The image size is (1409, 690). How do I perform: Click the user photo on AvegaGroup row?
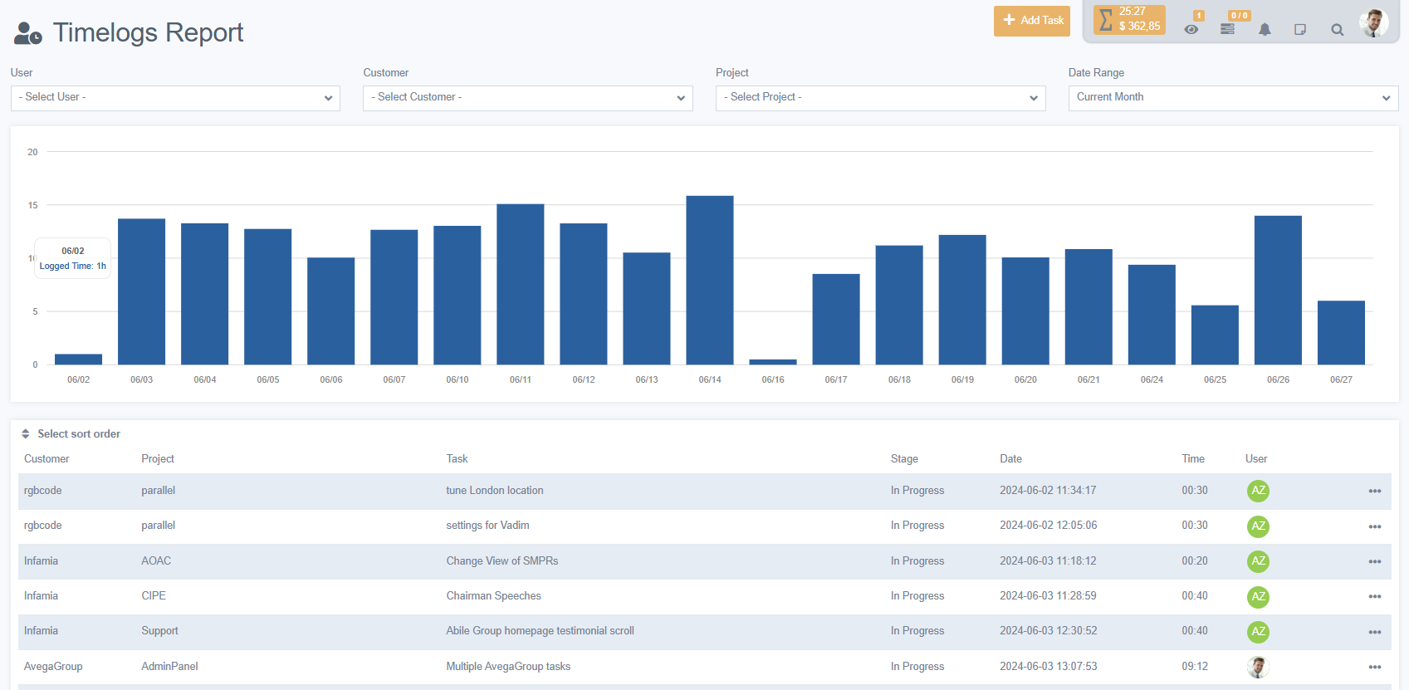pyautogui.click(x=1258, y=667)
